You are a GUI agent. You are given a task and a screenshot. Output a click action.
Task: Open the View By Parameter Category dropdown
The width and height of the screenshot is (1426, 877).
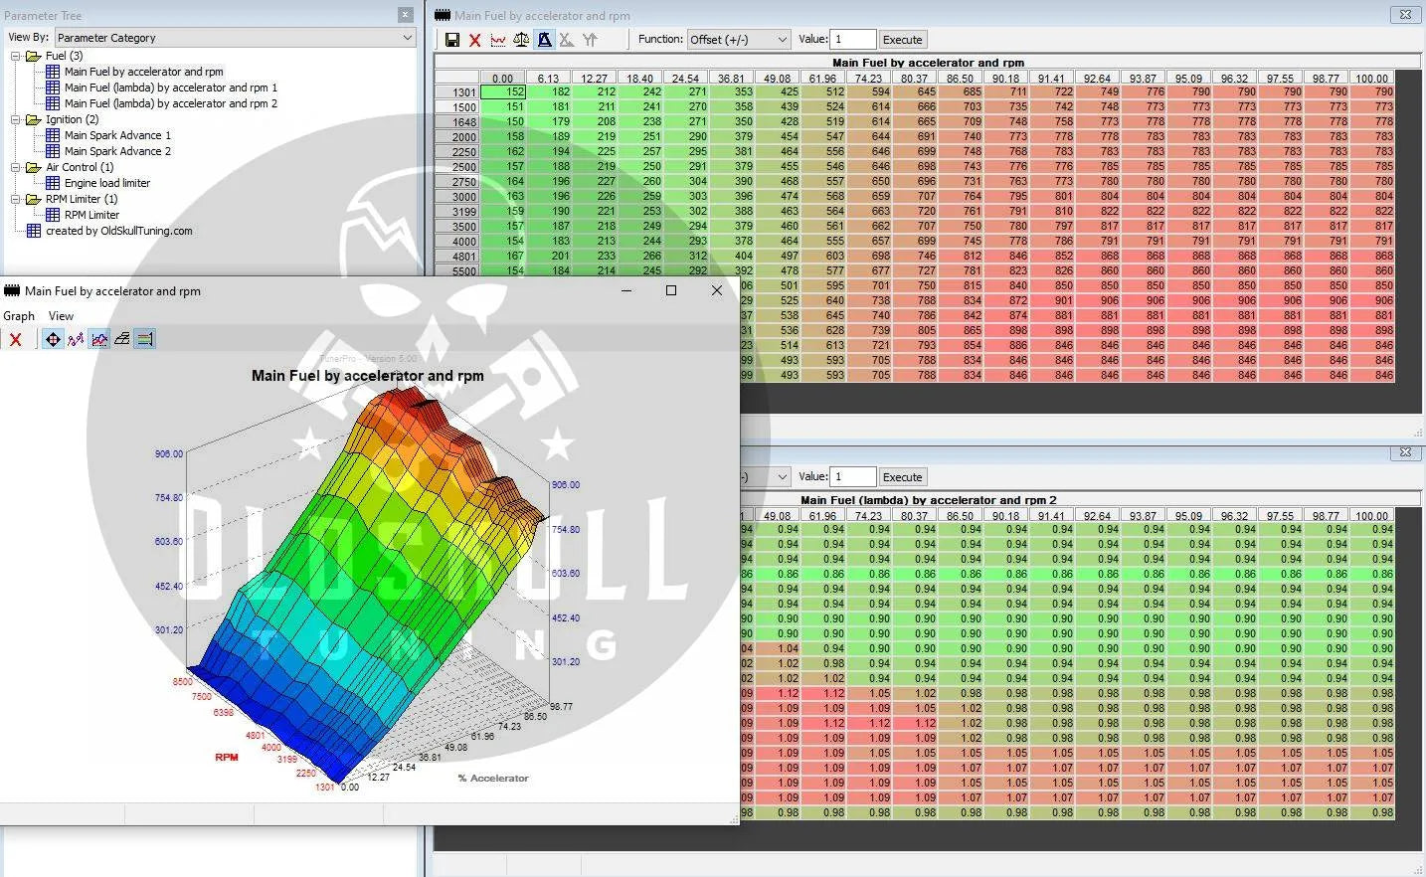click(235, 38)
